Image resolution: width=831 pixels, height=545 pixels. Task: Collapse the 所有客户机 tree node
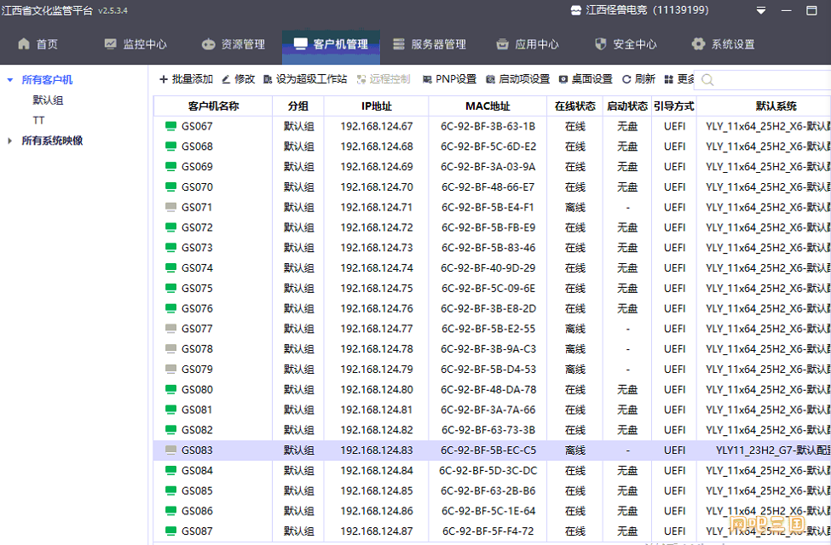tap(9, 80)
